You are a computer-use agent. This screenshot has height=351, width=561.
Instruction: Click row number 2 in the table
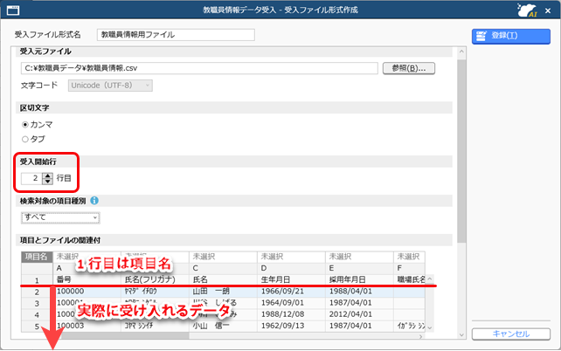pos(37,292)
